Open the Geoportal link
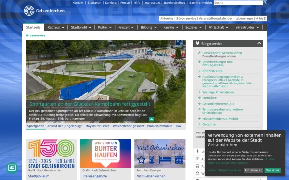The height and width of the screenshot is (180, 289). click(x=209, y=124)
